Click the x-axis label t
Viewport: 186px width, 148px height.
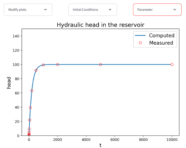click(101, 145)
